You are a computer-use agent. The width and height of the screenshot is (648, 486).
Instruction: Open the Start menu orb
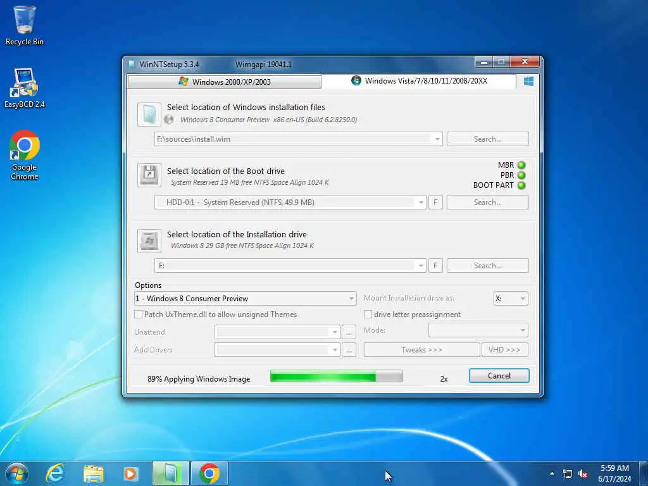coord(17,473)
